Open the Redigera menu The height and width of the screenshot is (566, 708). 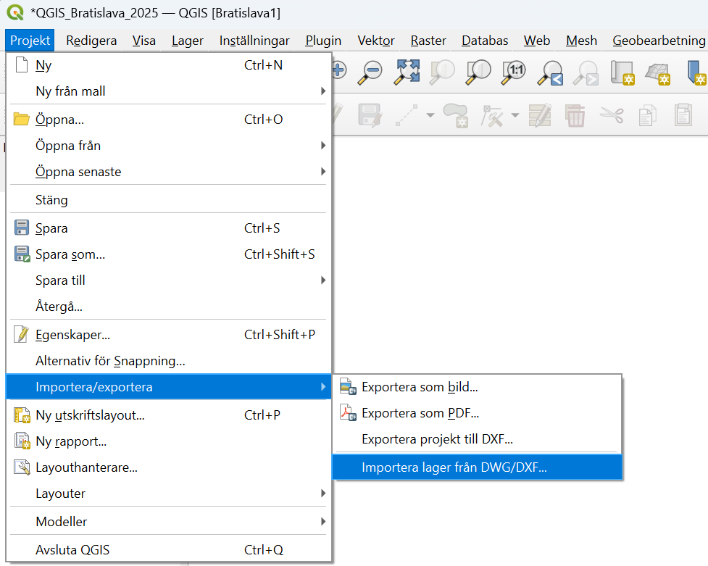tap(91, 41)
